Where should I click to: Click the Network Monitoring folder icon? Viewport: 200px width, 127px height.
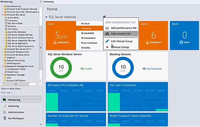[x=5, y=61]
